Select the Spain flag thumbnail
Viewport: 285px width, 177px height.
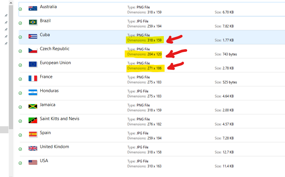33,134
